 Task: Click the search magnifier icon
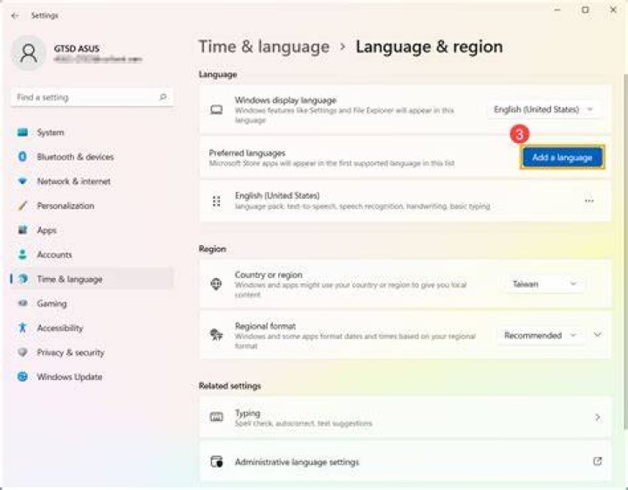click(x=163, y=97)
